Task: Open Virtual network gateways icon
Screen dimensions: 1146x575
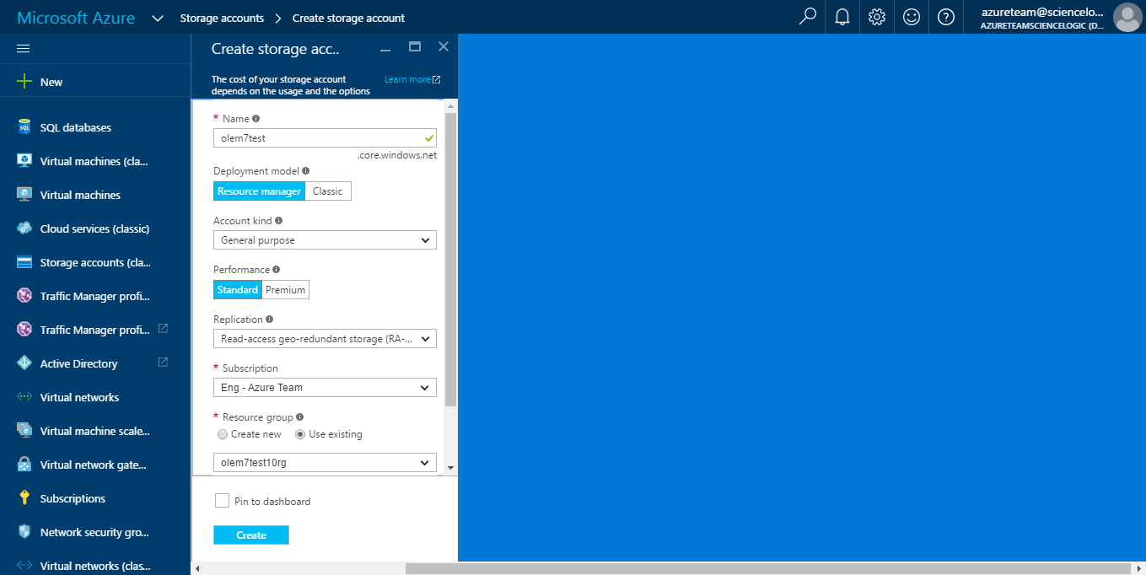Action: [24, 465]
